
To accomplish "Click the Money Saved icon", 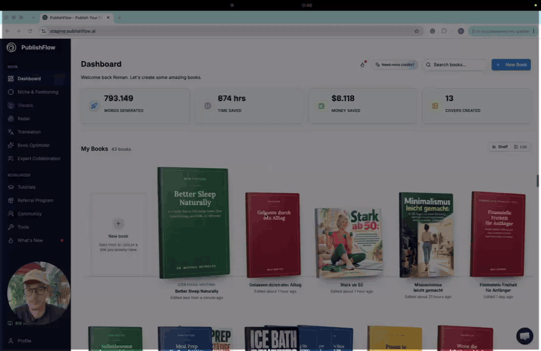I will [x=321, y=106].
